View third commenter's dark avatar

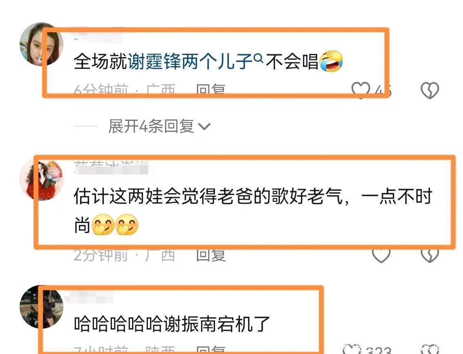pos(41,307)
